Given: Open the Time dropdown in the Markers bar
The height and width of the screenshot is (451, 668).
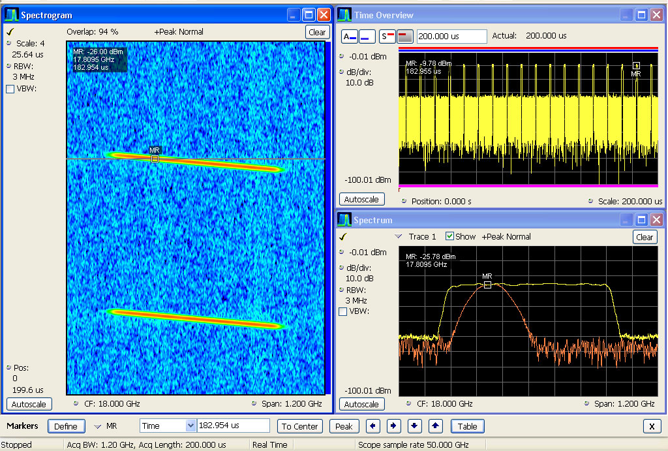Looking at the screenshot, I should point(190,426).
